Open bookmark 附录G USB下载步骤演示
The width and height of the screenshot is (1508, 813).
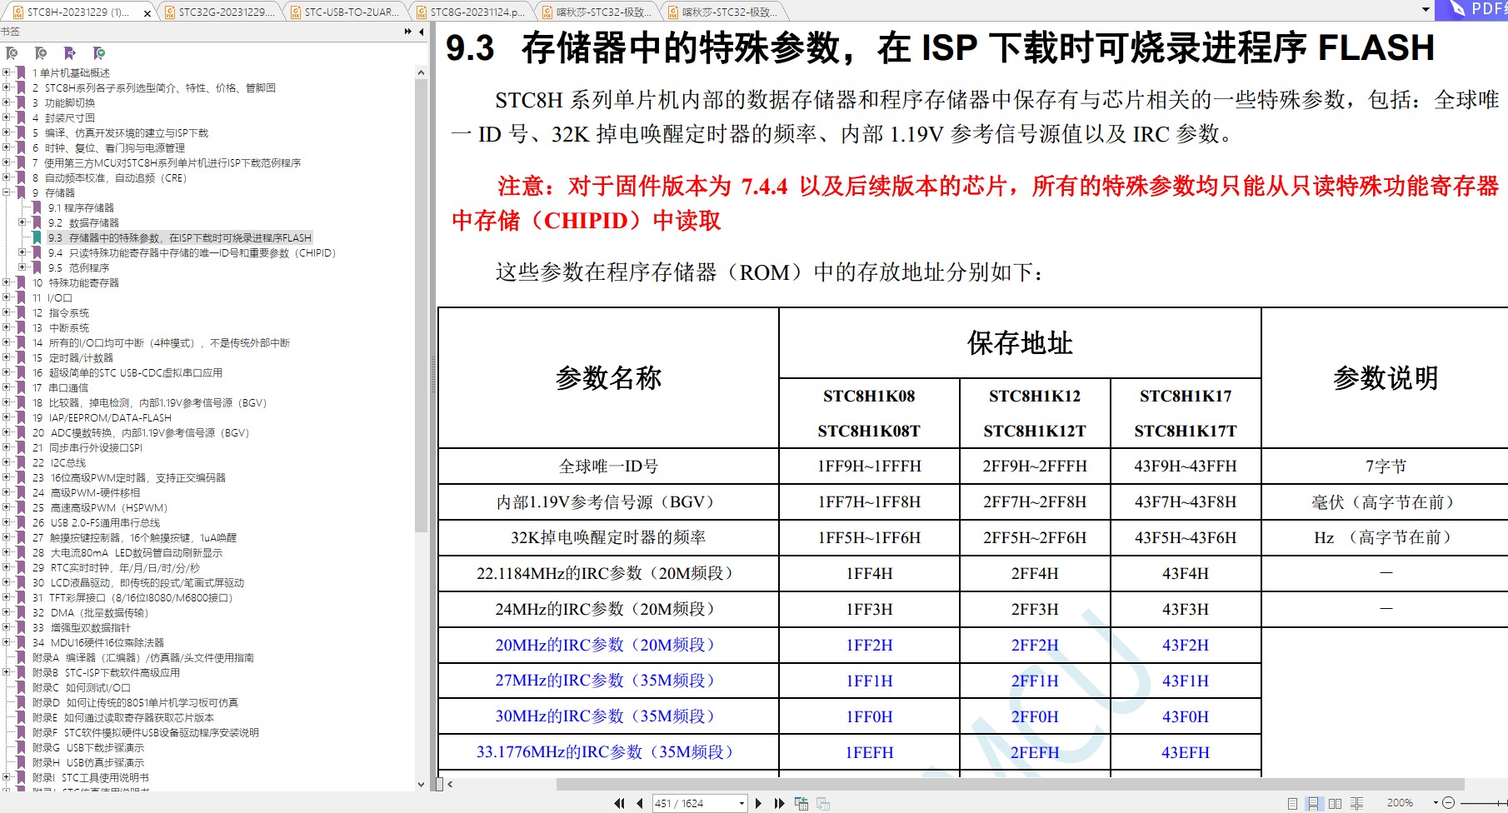(x=88, y=748)
